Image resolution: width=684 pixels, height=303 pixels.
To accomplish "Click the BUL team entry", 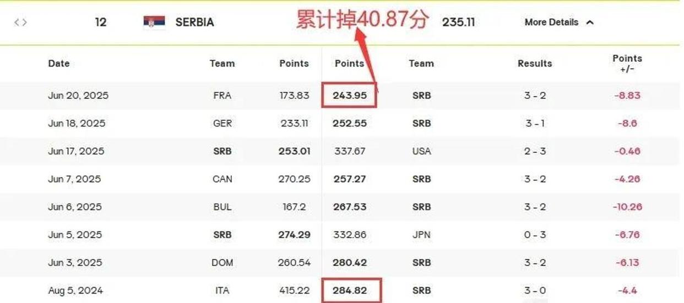I will [222, 207].
